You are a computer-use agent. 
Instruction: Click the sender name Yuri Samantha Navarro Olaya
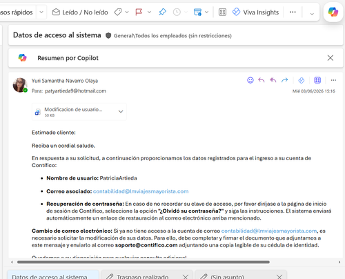pyautogui.click(x=65, y=81)
